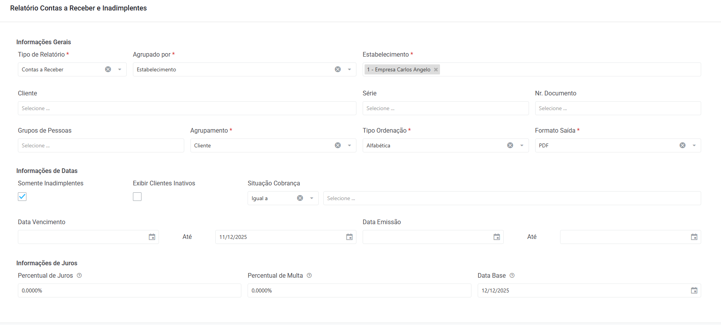Clear the Formato Saída PDF selection

(x=682, y=145)
